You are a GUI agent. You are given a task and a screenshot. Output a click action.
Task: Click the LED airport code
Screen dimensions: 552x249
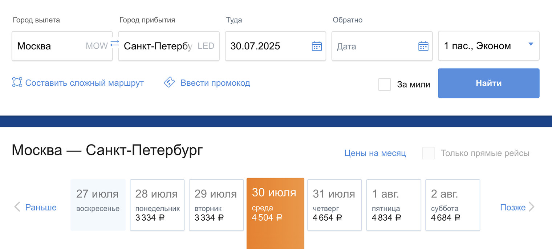(206, 46)
